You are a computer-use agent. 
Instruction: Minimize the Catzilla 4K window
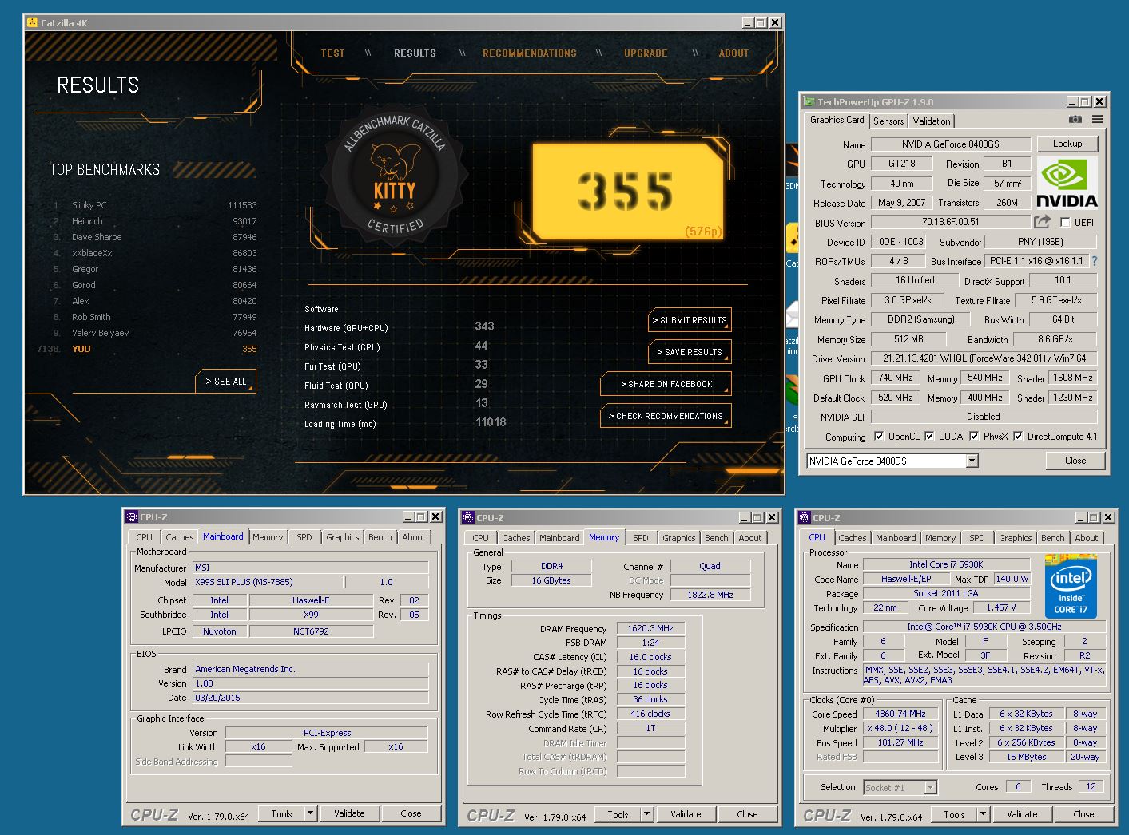tap(747, 23)
